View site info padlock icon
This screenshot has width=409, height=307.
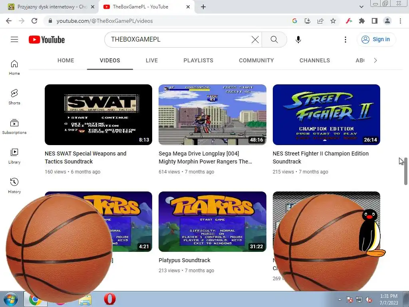(50, 21)
